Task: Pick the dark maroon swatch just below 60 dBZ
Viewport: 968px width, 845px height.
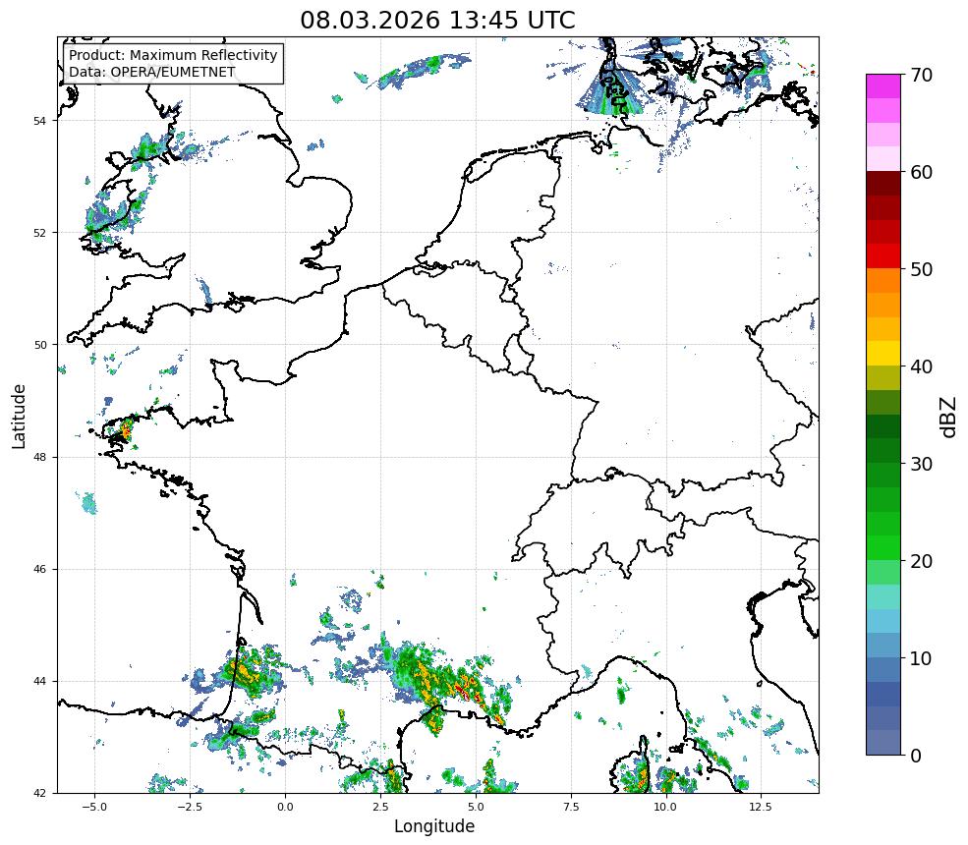Action: (883, 184)
